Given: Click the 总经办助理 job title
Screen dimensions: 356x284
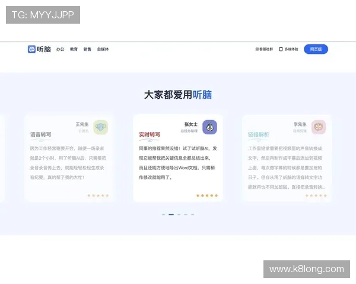Looking at the screenshot, I should click(189, 131).
